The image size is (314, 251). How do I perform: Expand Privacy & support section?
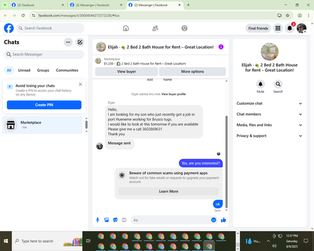[x=269, y=136]
